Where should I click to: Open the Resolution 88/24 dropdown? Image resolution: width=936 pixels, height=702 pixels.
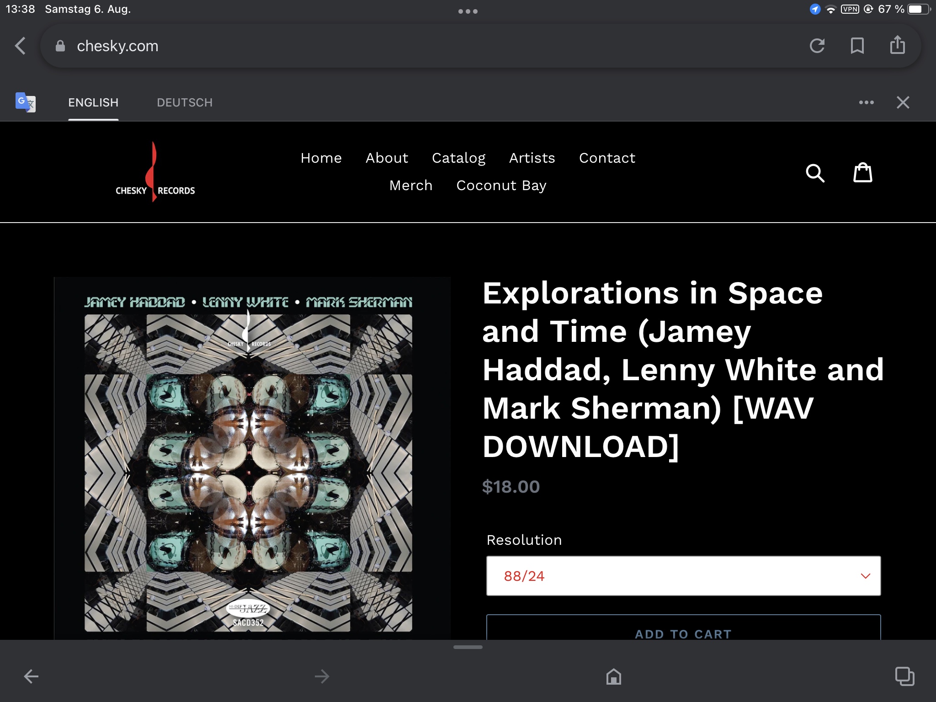[683, 576]
